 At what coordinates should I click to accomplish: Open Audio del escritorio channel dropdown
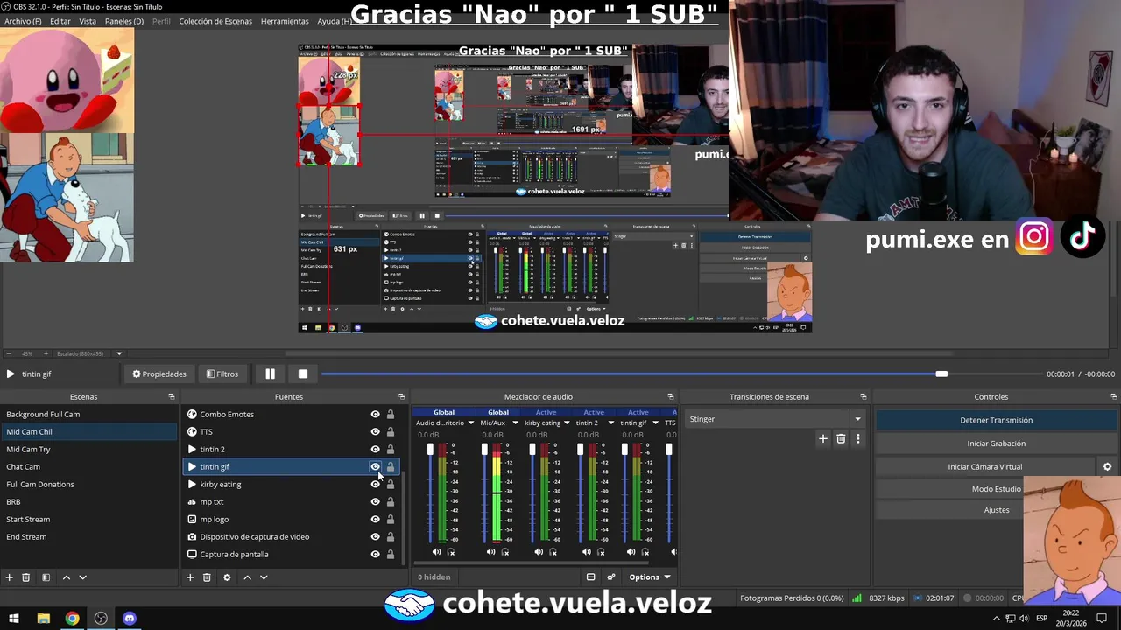coord(470,423)
